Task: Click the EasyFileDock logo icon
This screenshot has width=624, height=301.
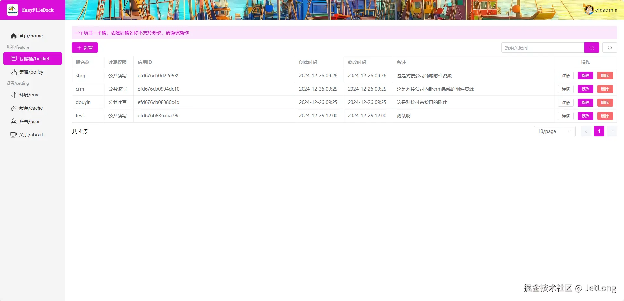Action: click(12, 10)
